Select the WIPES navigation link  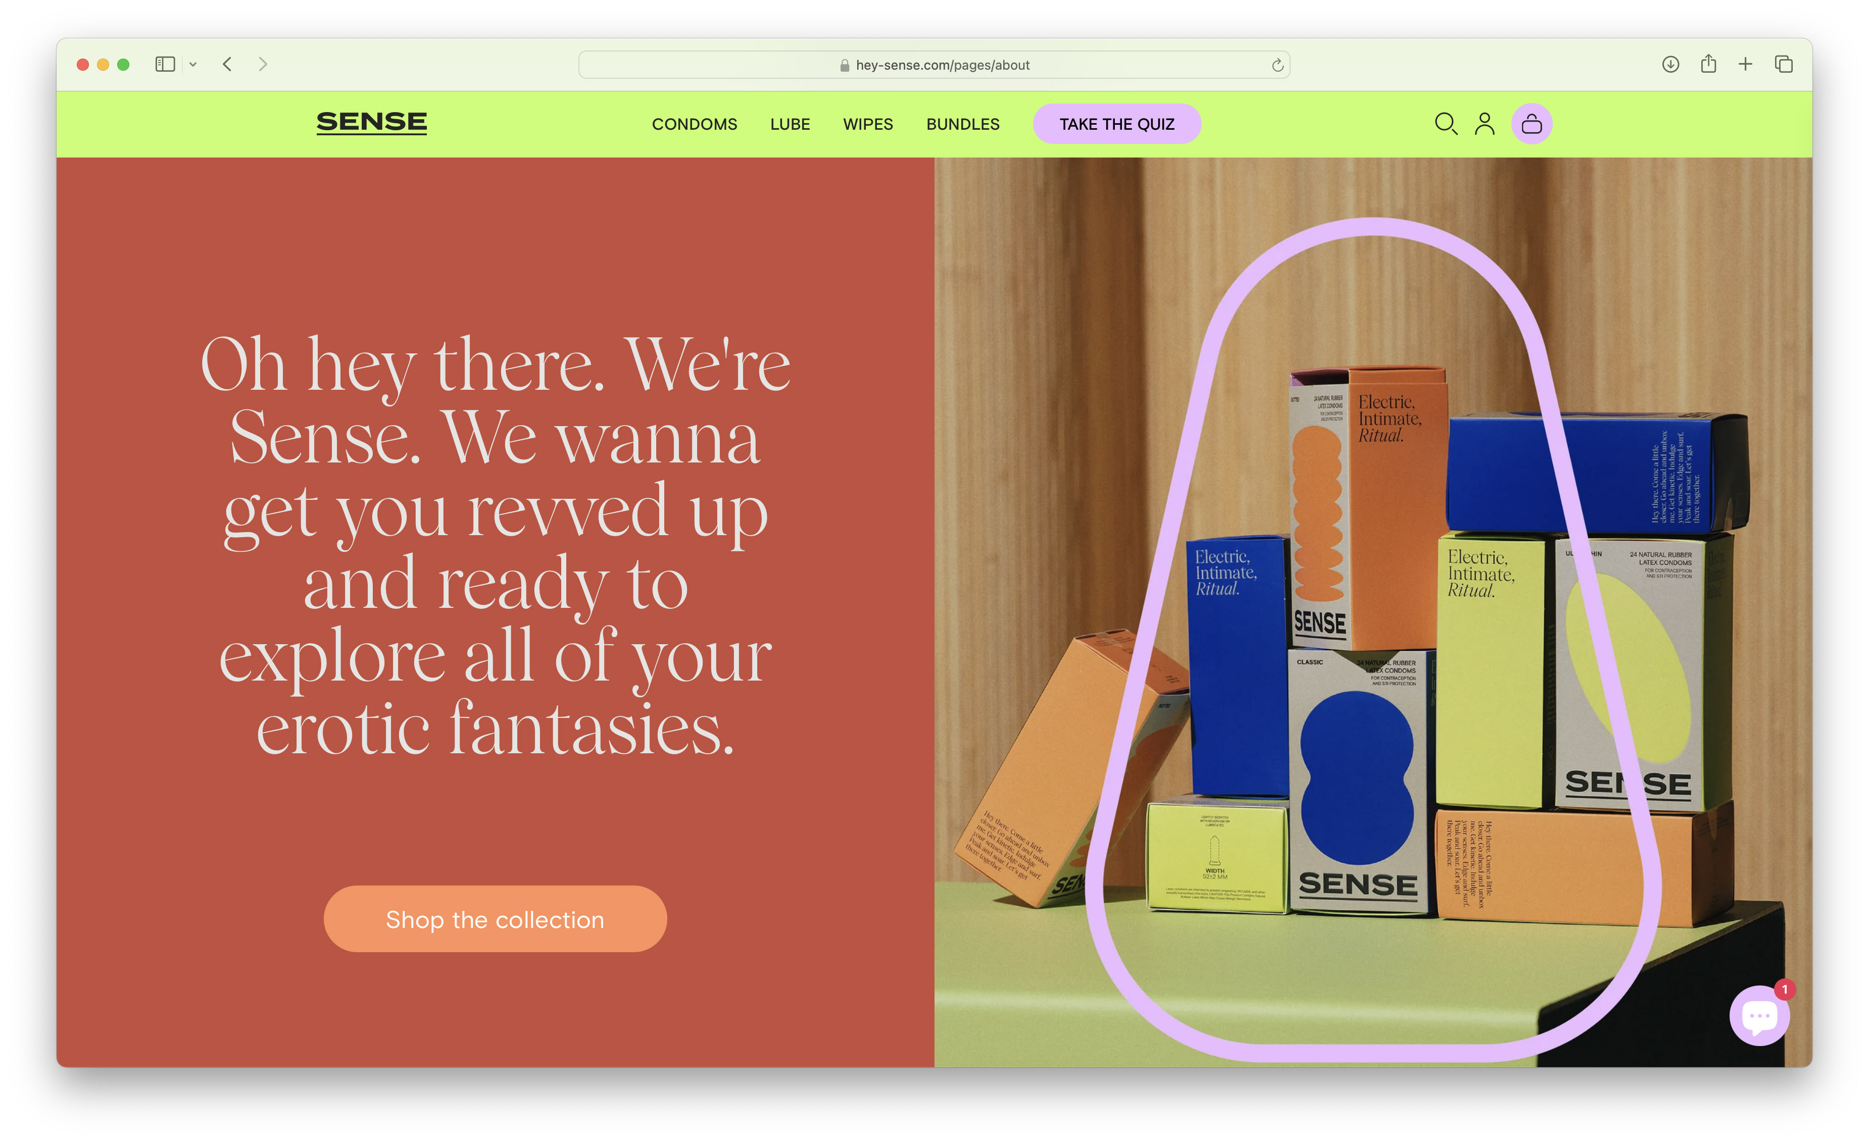coord(868,124)
